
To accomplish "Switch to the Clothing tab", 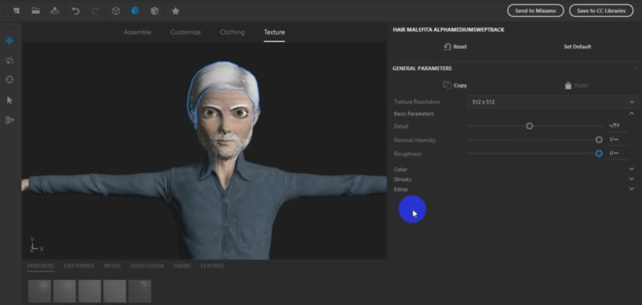I will (232, 32).
